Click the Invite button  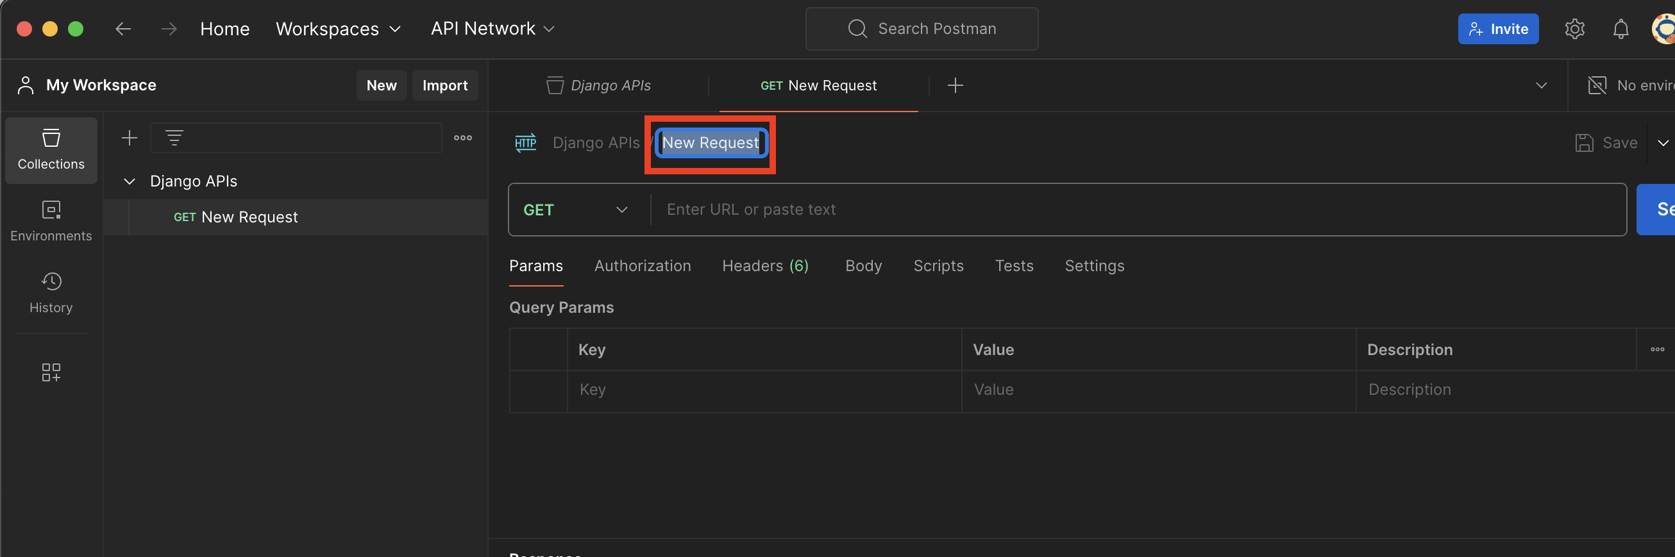click(x=1497, y=29)
